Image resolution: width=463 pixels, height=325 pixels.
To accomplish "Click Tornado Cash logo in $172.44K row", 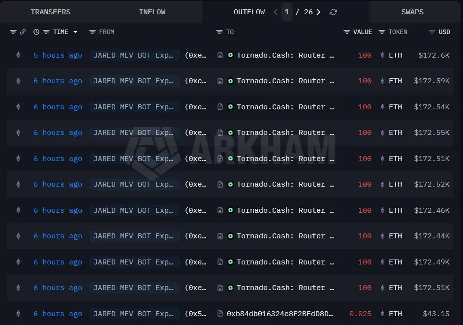I will pyautogui.click(x=230, y=236).
